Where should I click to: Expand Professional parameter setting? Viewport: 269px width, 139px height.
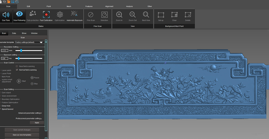pyautogui.click(x=29, y=118)
